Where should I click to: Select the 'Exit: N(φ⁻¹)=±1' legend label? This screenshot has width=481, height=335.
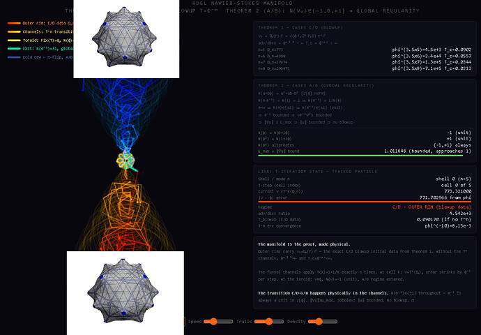[48, 49]
